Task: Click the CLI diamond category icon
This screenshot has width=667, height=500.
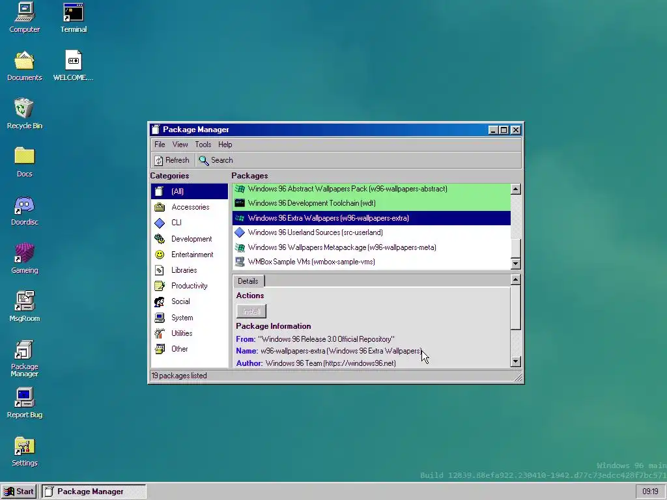Action: pos(160,223)
